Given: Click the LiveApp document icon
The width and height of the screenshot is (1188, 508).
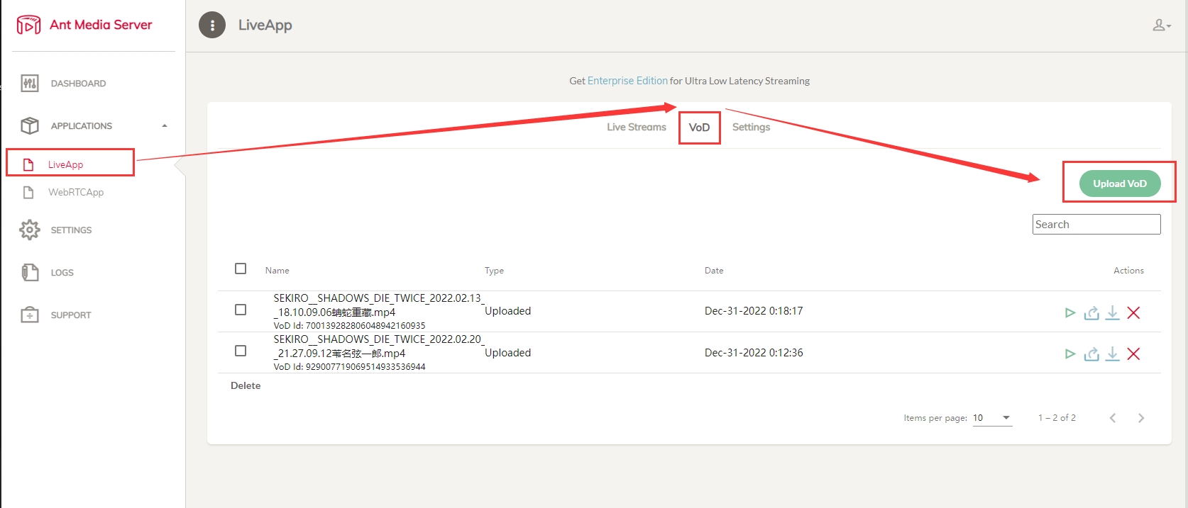Looking at the screenshot, I should click(28, 164).
